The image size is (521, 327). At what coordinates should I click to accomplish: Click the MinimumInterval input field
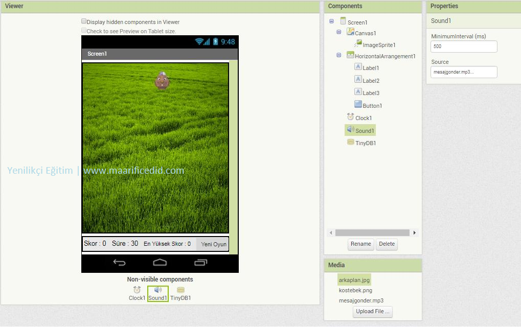click(x=464, y=46)
